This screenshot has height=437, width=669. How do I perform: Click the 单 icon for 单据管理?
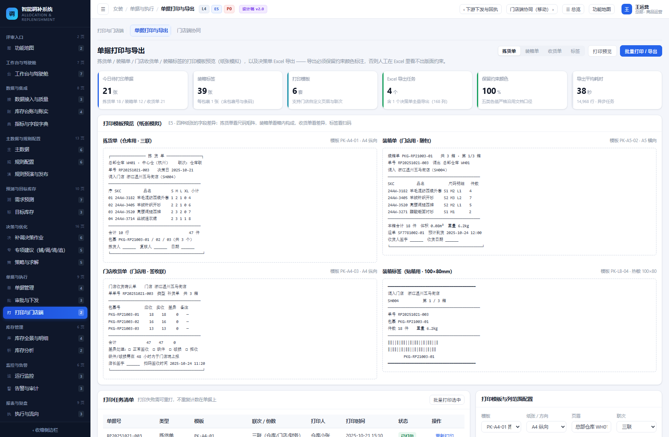(x=9, y=288)
